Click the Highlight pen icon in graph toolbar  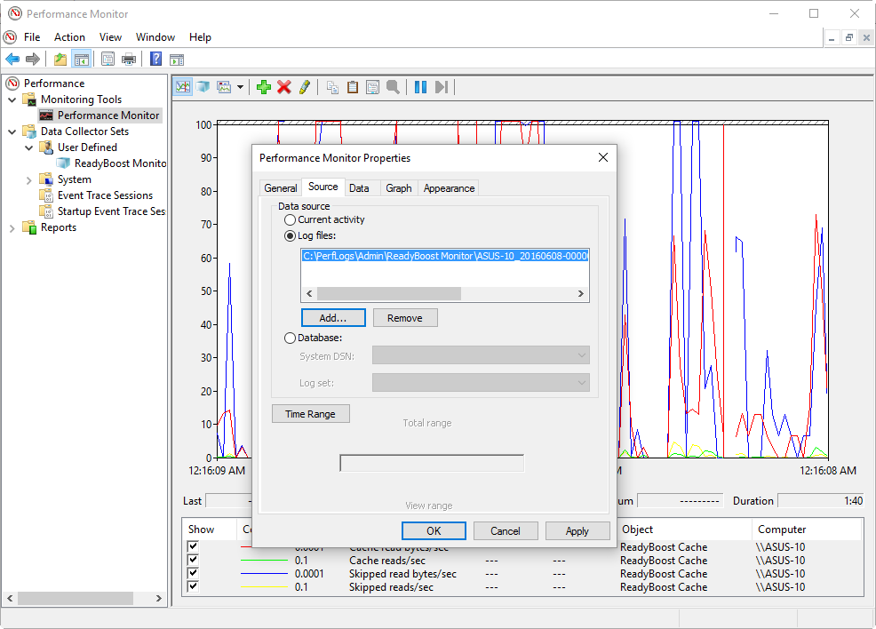[x=305, y=87]
